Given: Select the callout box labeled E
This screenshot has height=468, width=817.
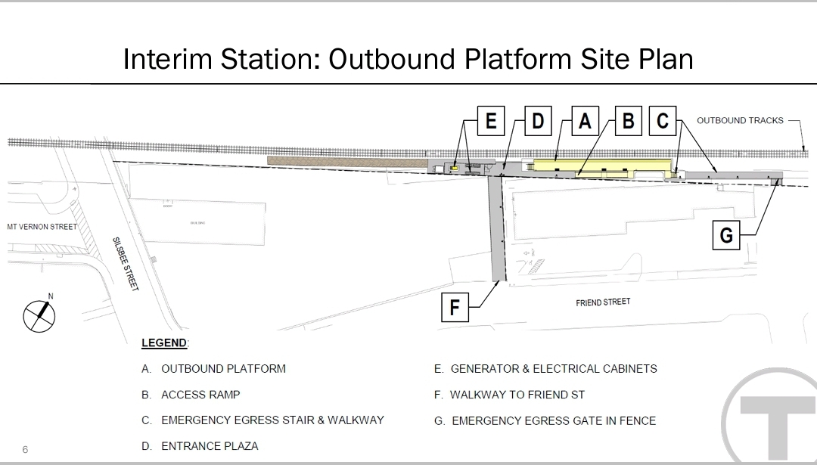Looking at the screenshot, I should pos(490,121).
